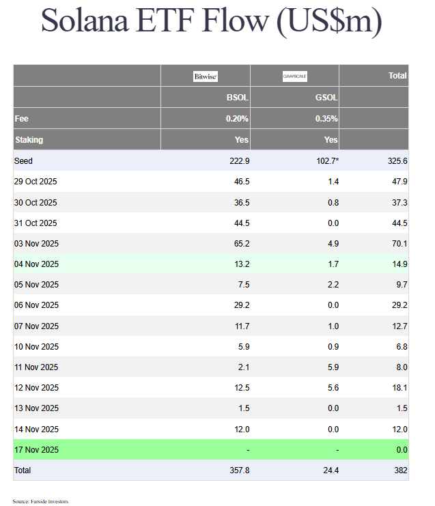Click the 102.7* GSOL seed value
The height and width of the screenshot is (506, 435).
[x=325, y=161]
